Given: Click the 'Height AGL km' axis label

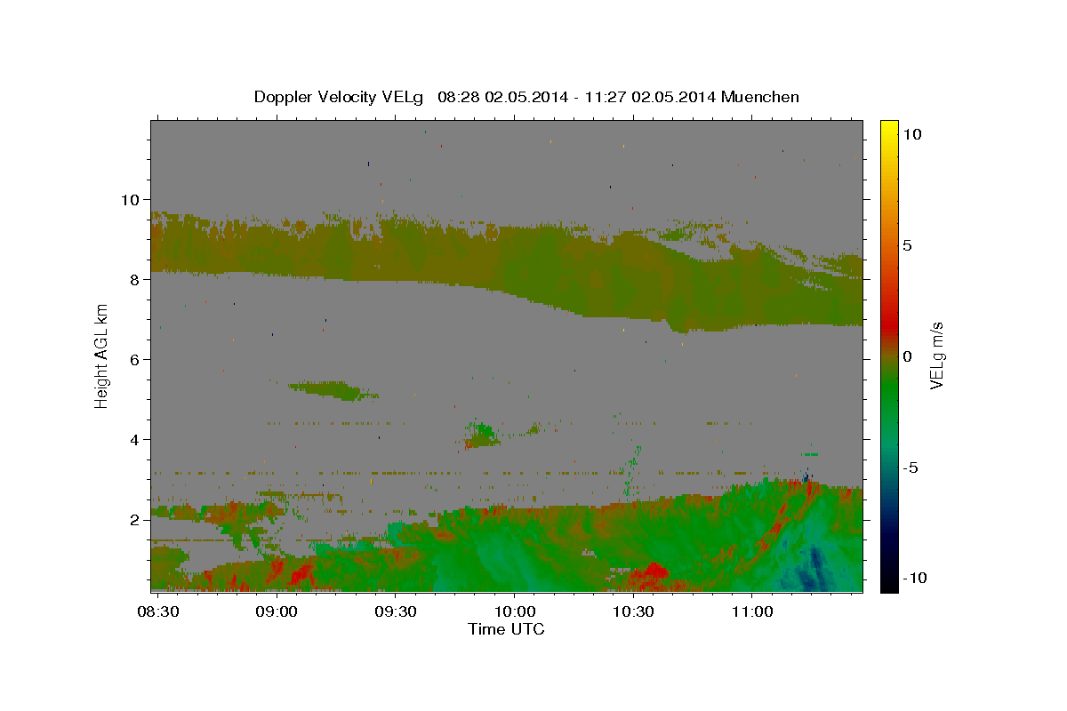Looking at the screenshot, I should (101, 355).
